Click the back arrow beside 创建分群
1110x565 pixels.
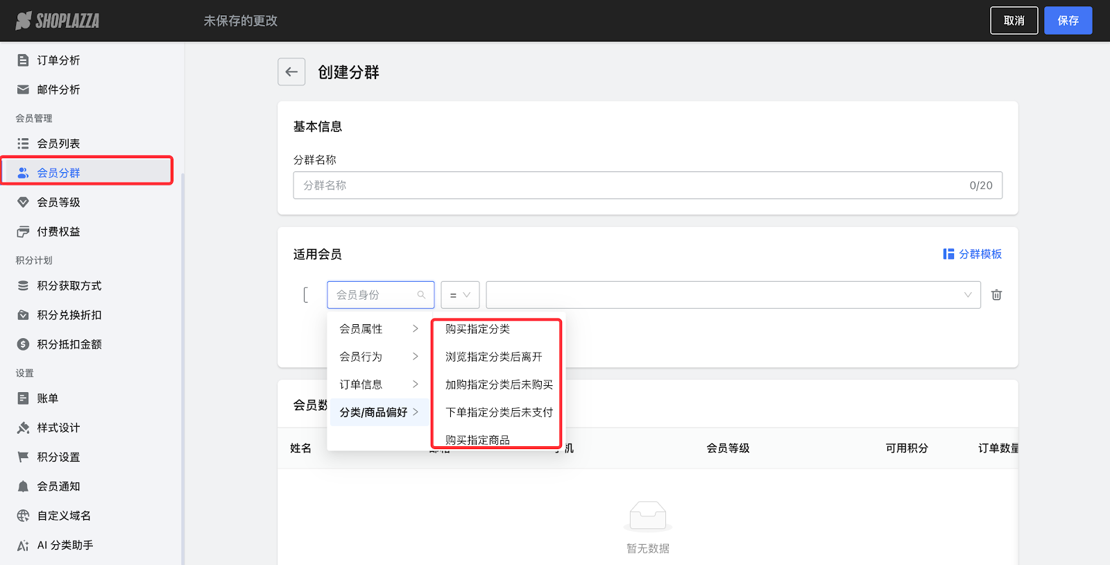[291, 72]
